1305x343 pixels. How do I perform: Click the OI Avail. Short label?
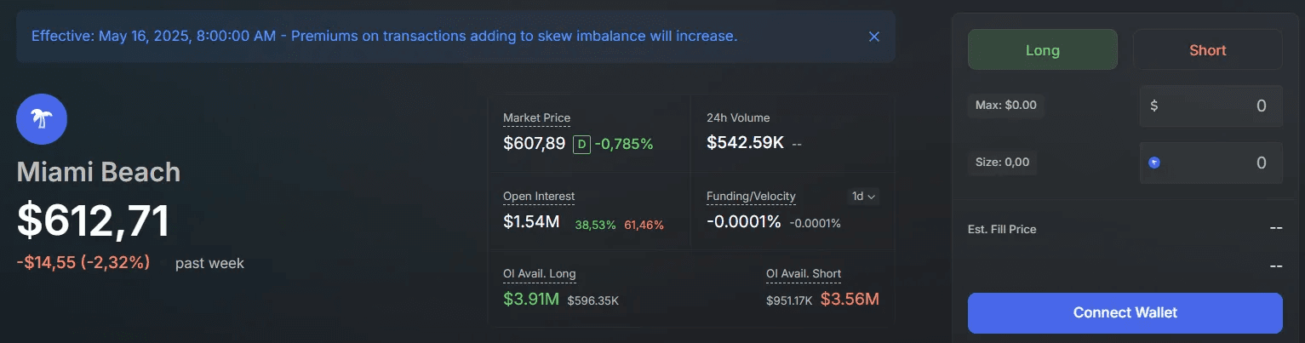pos(803,274)
